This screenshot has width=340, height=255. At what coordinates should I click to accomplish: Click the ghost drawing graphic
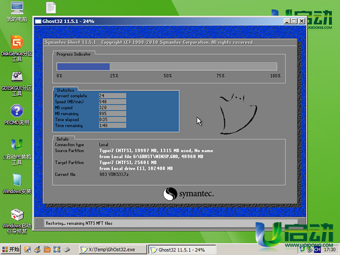coord(238,113)
